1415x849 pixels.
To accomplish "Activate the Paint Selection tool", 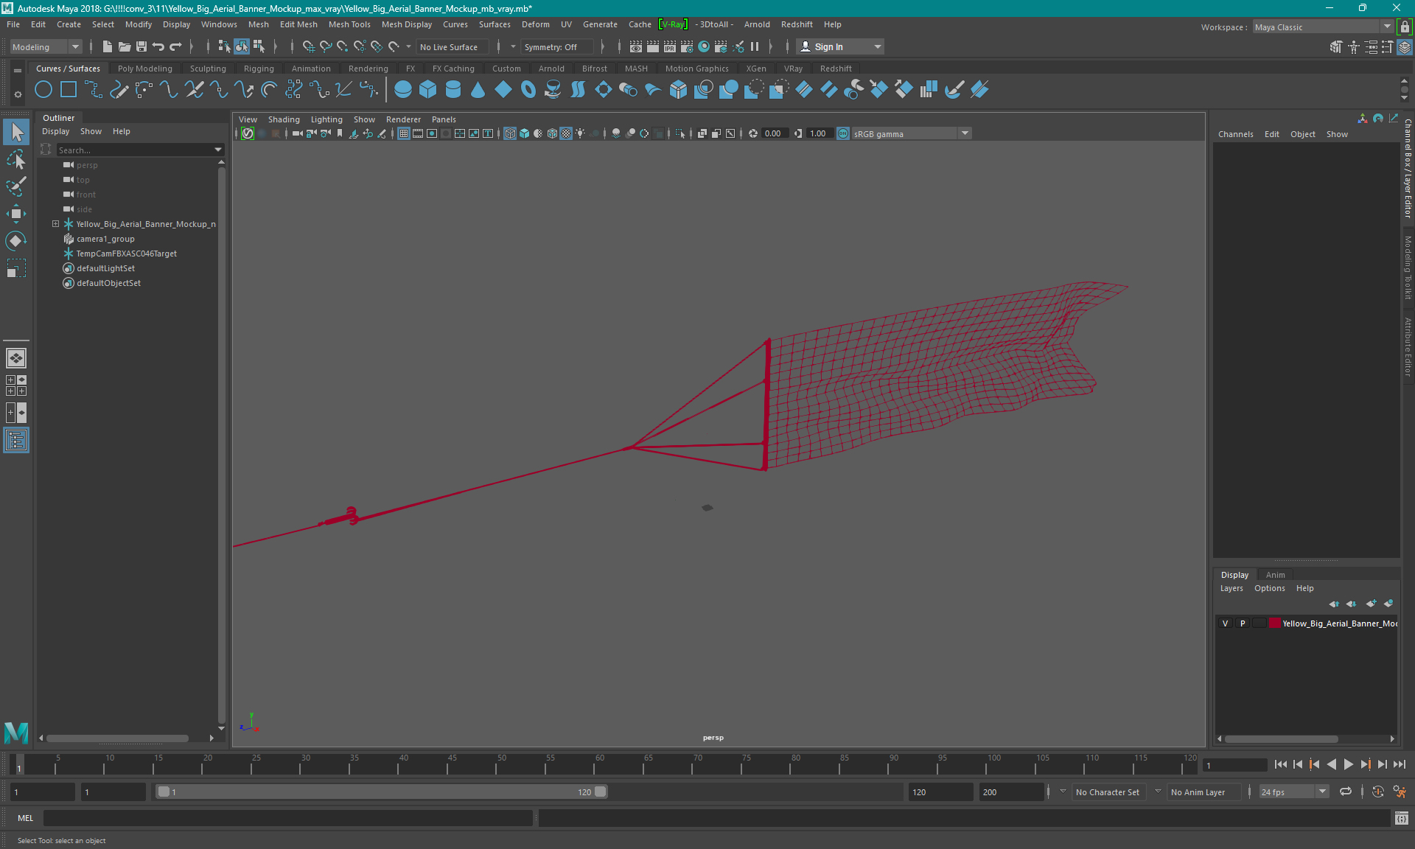I will tap(16, 186).
